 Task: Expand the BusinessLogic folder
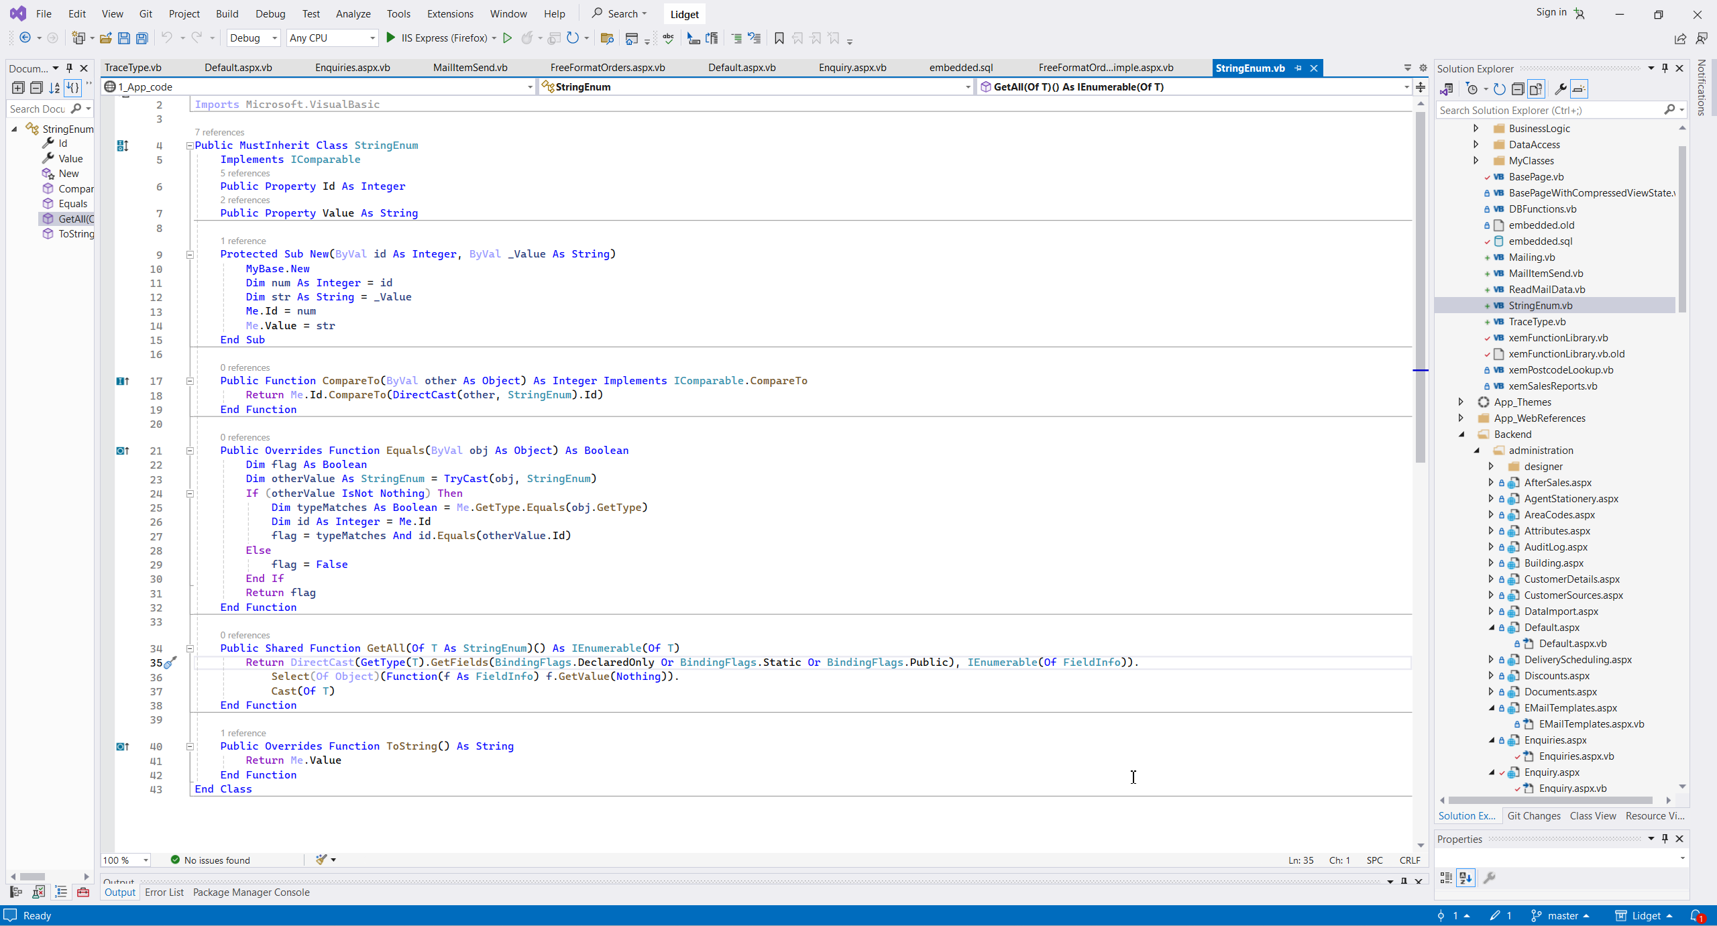(1476, 128)
